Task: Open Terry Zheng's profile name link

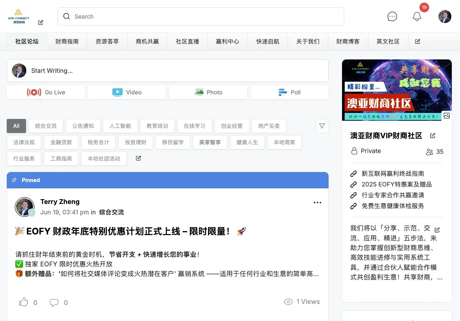Action: [60, 202]
